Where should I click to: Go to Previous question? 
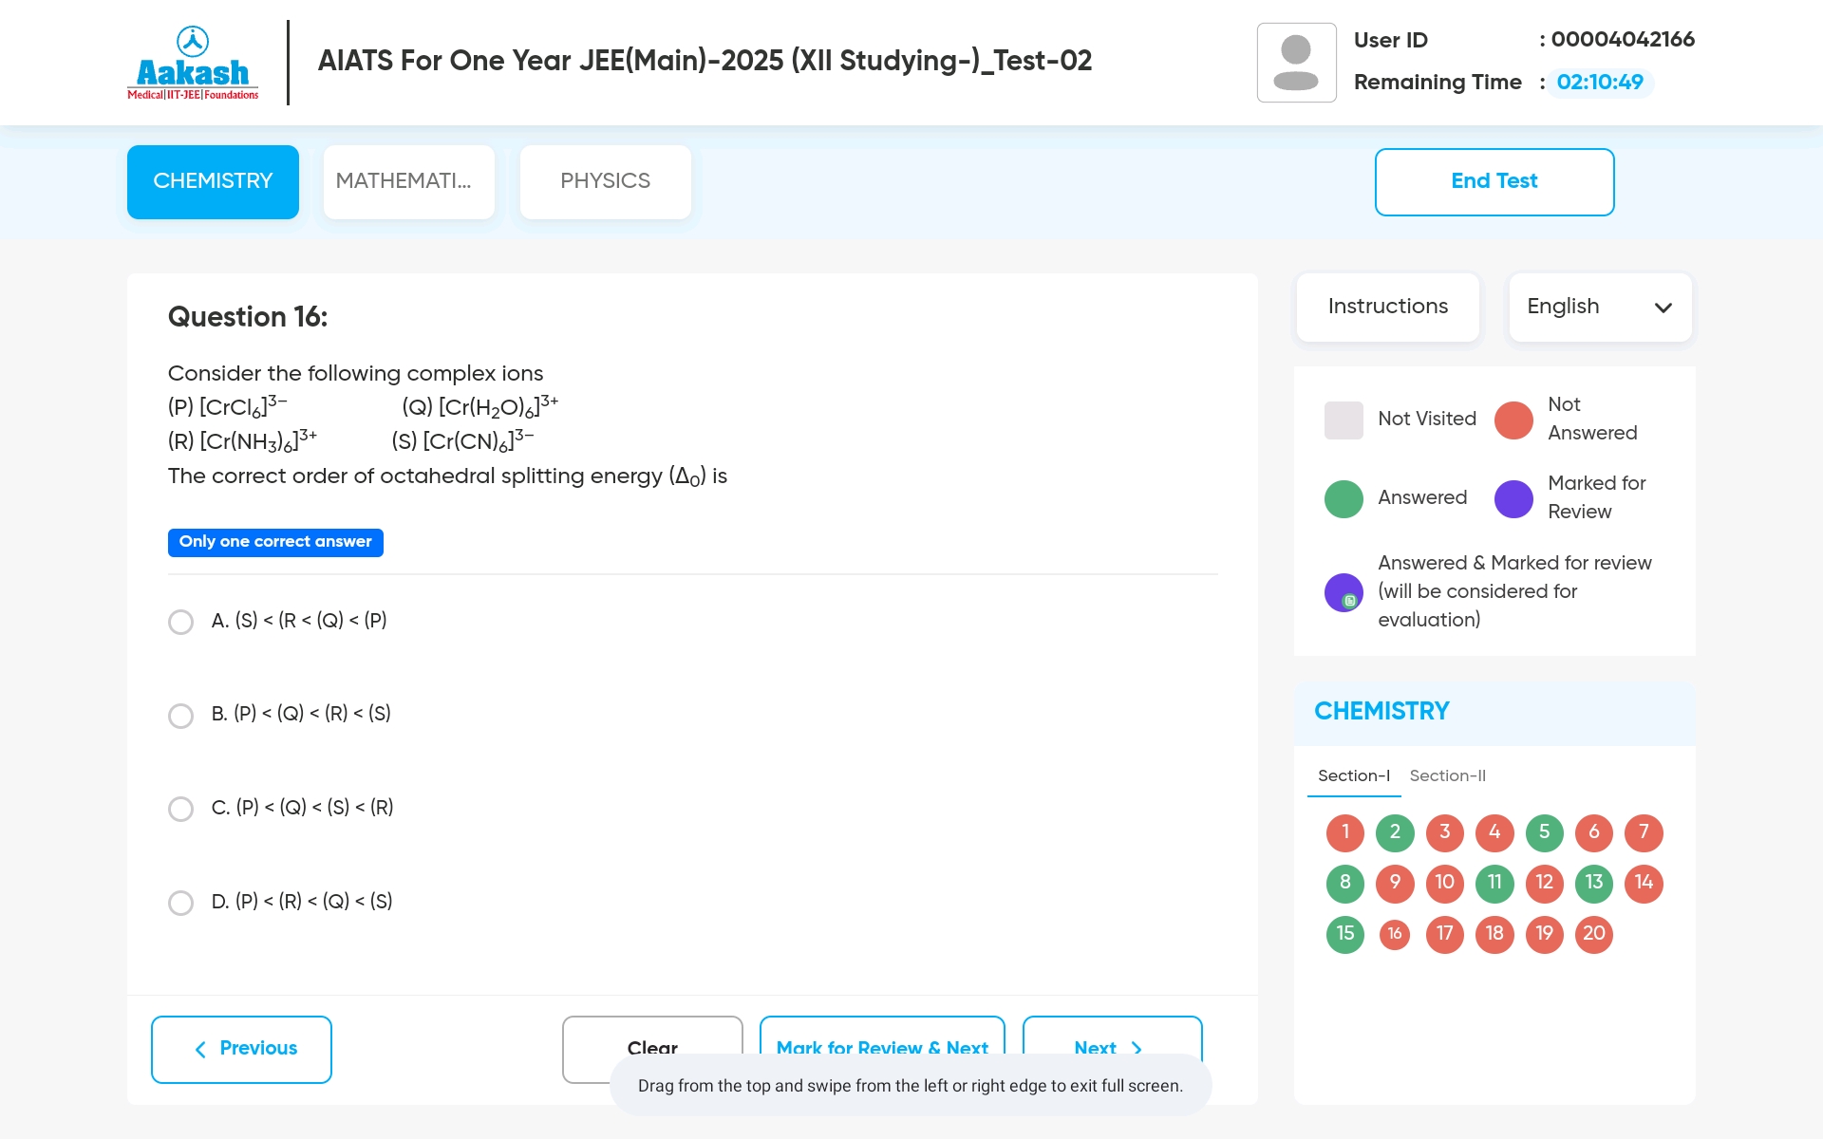click(x=241, y=1049)
